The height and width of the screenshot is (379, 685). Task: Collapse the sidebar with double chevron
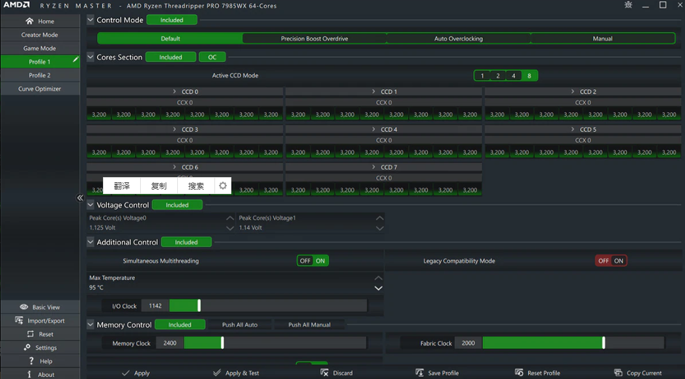click(80, 198)
